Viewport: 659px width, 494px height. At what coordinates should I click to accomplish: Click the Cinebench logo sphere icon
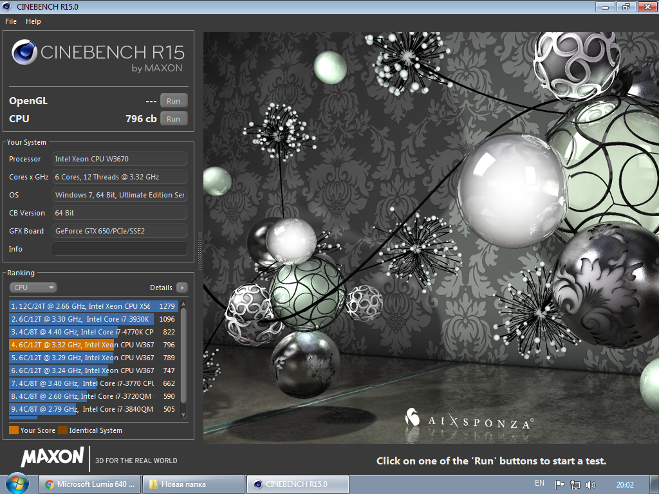pos(24,52)
